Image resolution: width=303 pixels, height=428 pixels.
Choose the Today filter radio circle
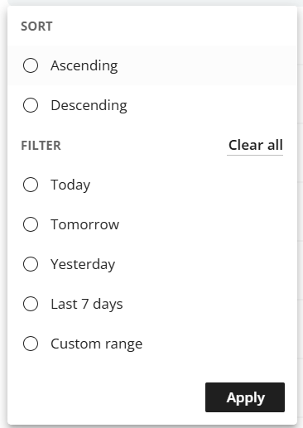point(31,185)
